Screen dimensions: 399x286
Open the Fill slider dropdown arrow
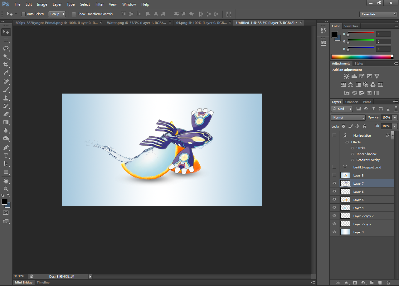click(395, 126)
